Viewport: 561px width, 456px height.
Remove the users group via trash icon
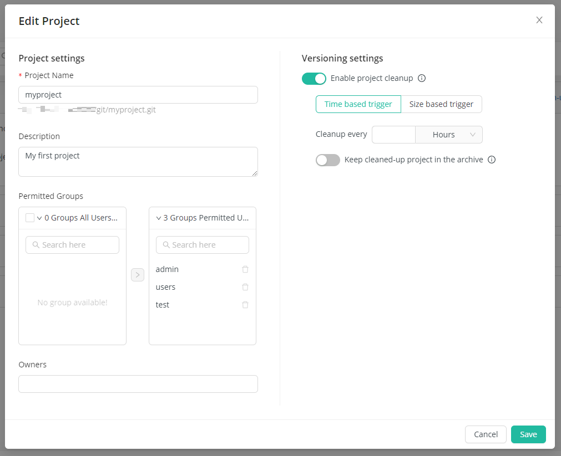tap(245, 287)
